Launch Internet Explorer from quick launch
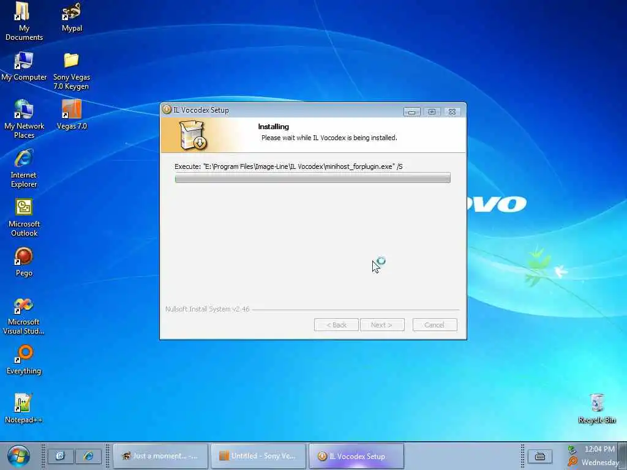The width and height of the screenshot is (627, 470). (88, 456)
